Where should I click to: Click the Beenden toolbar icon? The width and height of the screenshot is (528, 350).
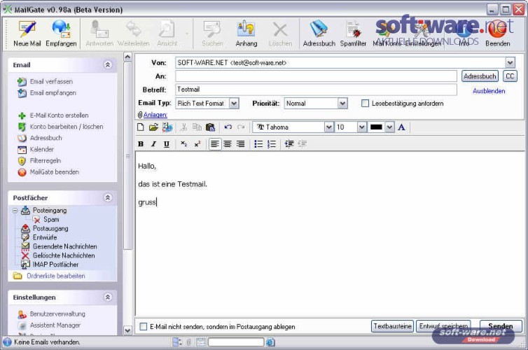pos(497,33)
